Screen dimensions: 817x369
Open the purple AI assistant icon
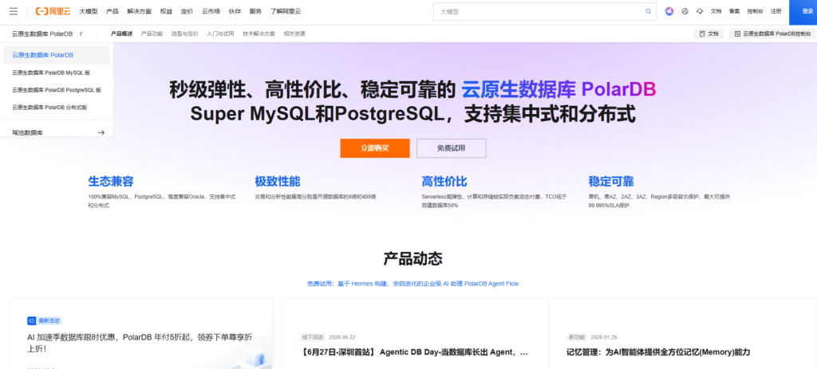tap(669, 11)
